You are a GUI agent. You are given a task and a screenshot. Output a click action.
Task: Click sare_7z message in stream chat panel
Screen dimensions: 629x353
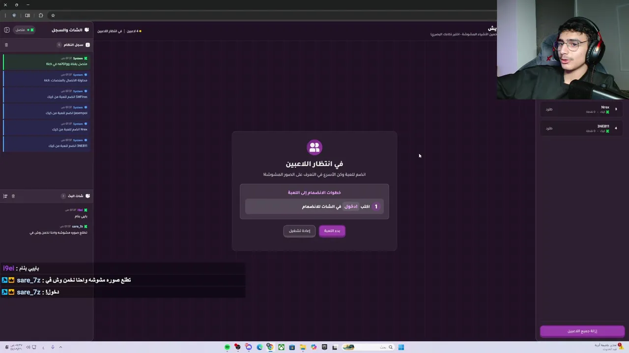[46, 229]
